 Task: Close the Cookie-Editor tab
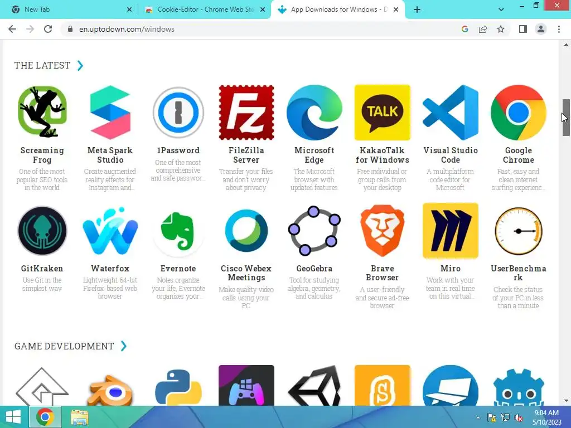(263, 9)
